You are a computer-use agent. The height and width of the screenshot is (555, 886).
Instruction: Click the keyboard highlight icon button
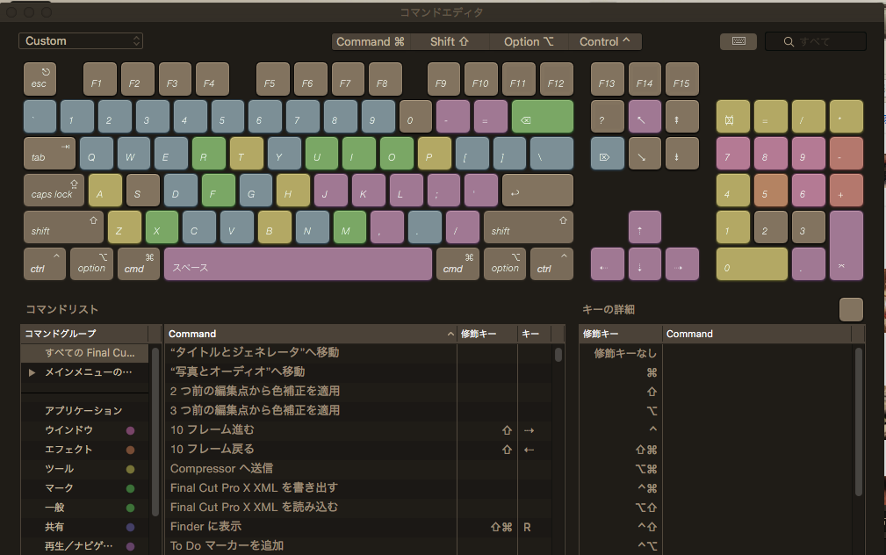click(738, 41)
